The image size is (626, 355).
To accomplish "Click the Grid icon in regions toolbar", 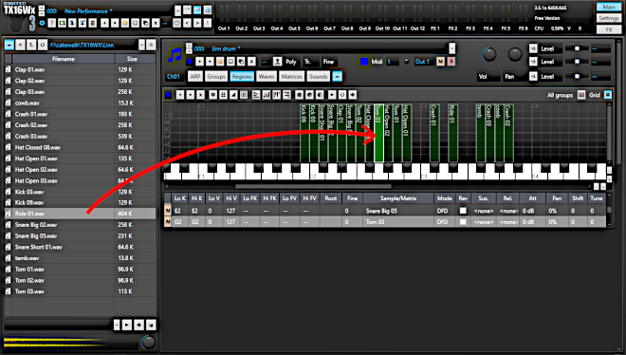I will coord(607,95).
